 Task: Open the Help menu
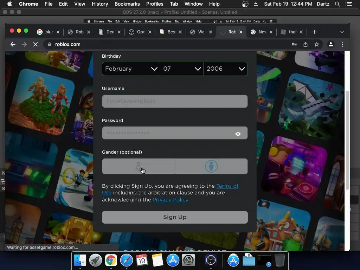coord(214,4)
